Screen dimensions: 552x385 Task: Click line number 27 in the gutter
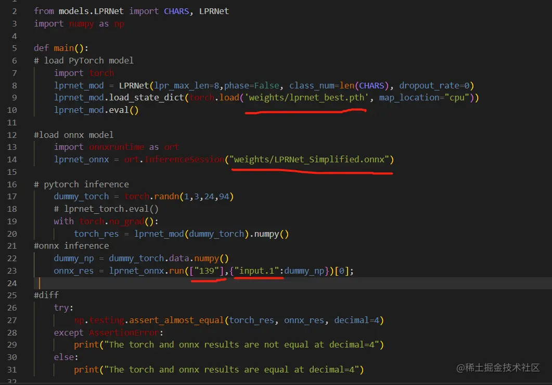pyautogui.click(x=12, y=320)
